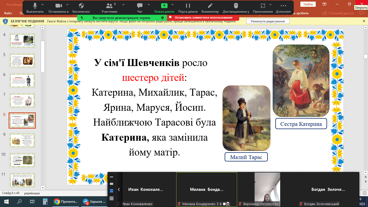The image size is (368, 207).
Task: Open Участники participants panel
Action: tap(109, 8)
